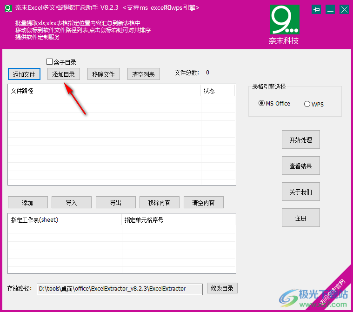
Task: Click the 表格引擎选择 group label
Action: click(x=269, y=86)
